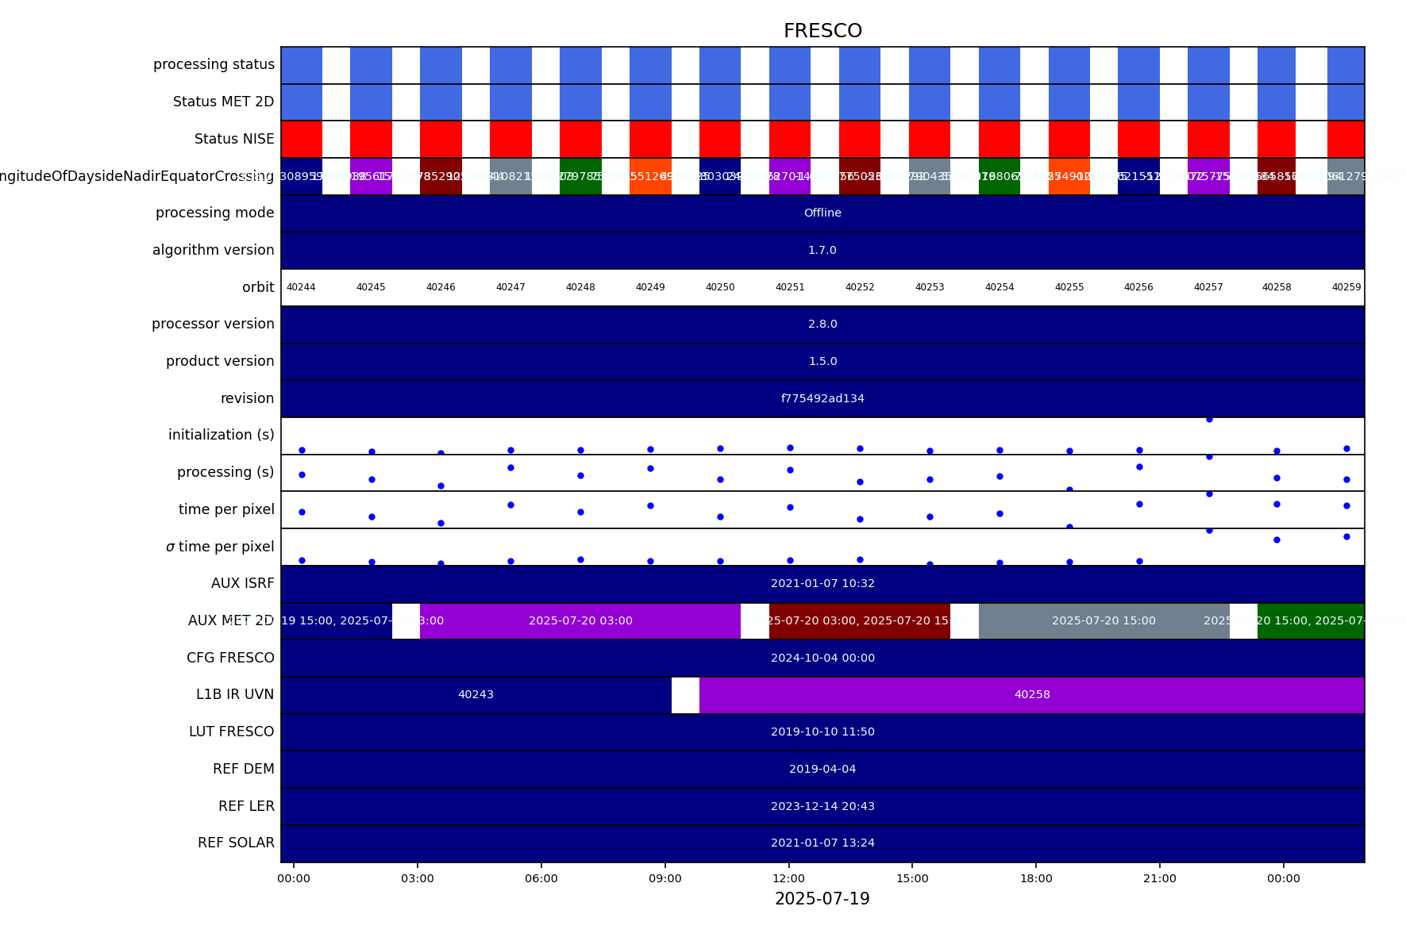This screenshot has width=1406, height=937.
Task: Click the CFG FRESCO 2024-10-04 00:00 bar
Action: 822,659
